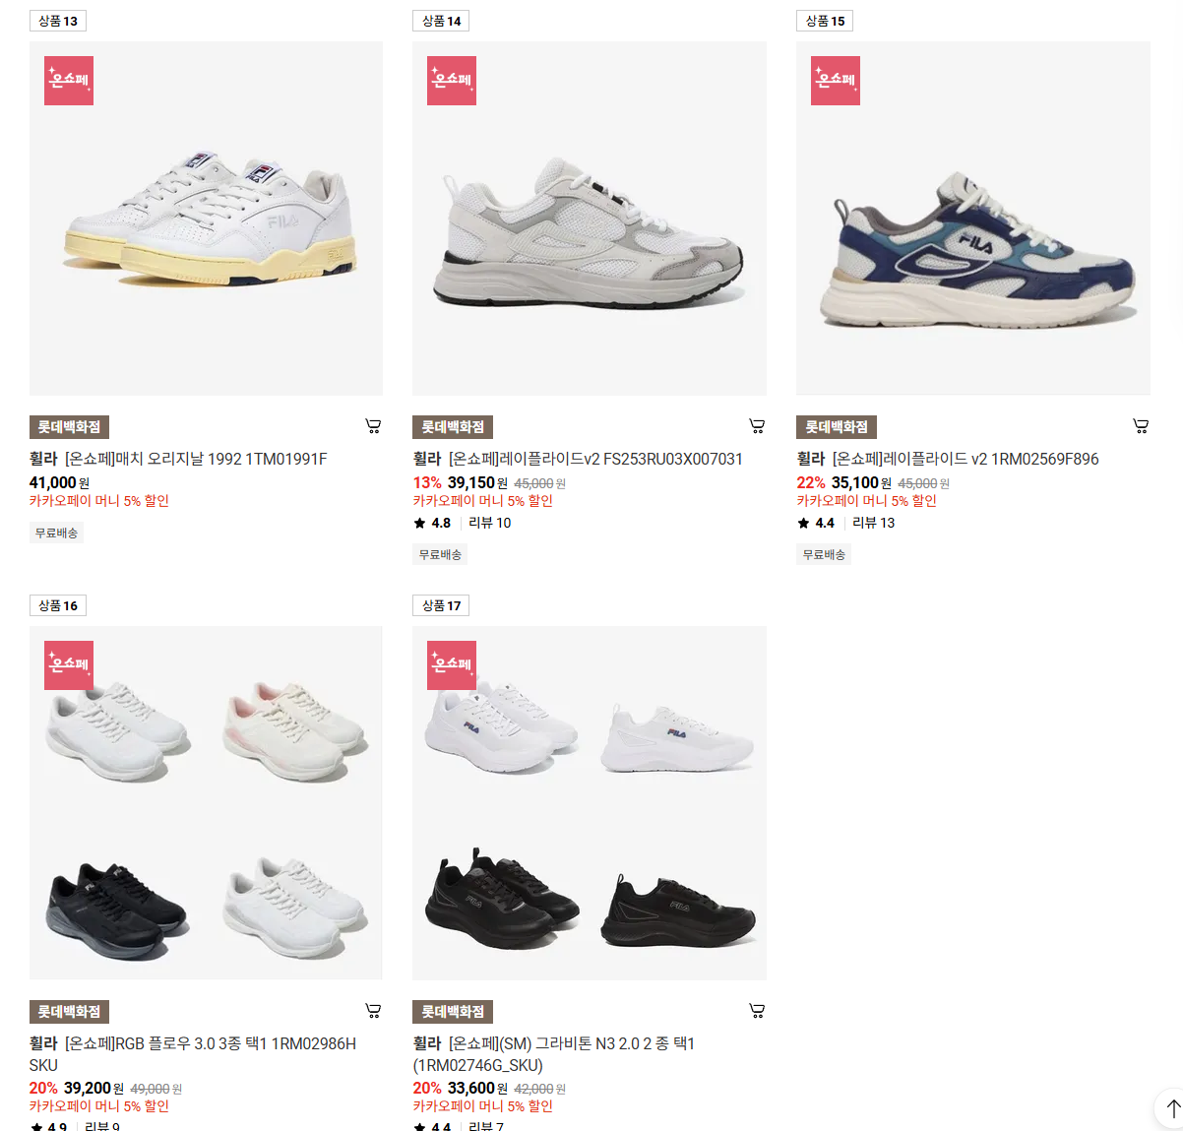Viewport: 1183px width, 1131px height.
Task: Open four-sneaker RGB 플로우 product image
Action: (x=206, y=803)
